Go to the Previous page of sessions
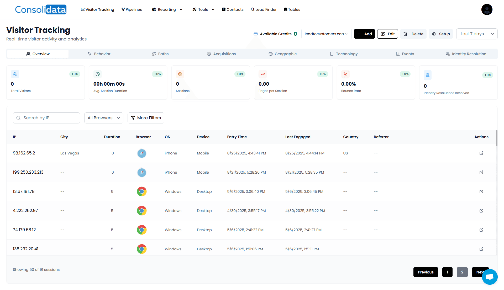The height and width of the screenshot is (290, 504). tap(426, 272)
